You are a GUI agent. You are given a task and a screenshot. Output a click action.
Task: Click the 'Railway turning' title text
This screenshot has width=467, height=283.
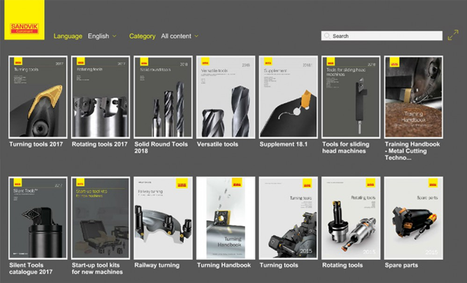point(157,265)
